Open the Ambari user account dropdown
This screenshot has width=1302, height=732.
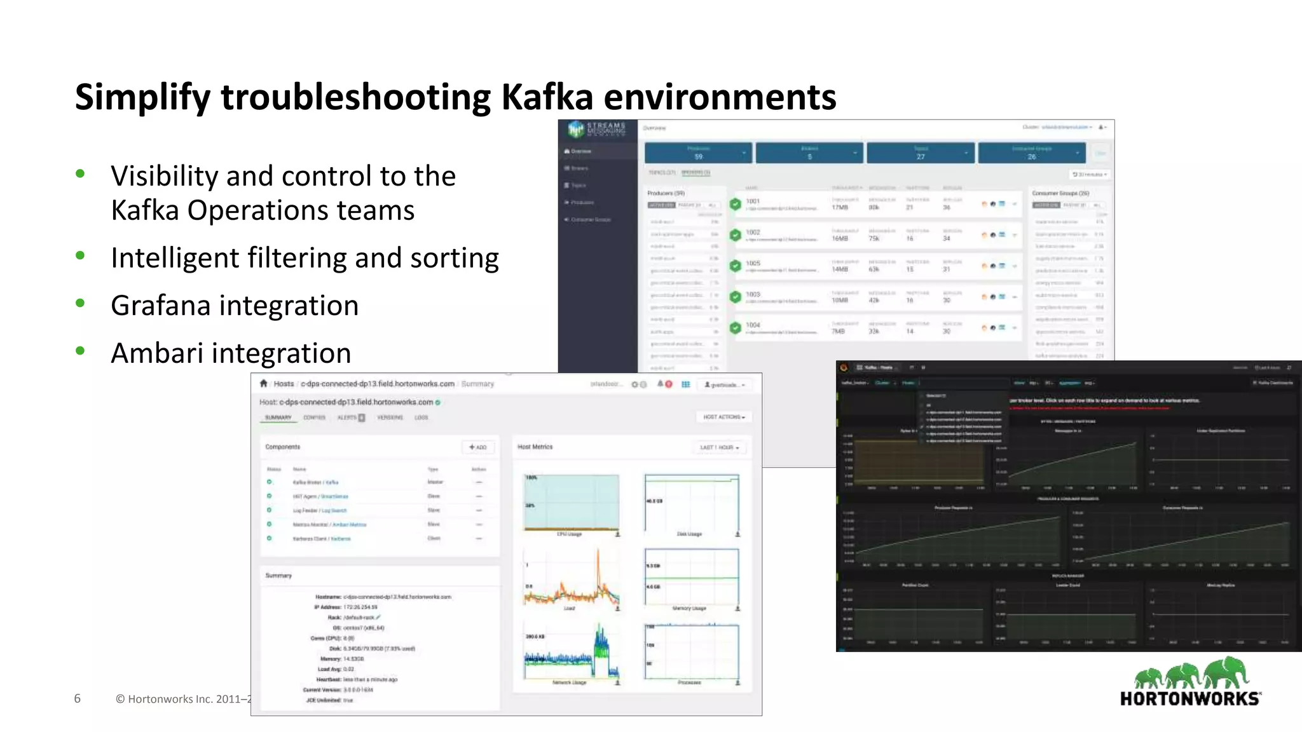tap(725, 385)
